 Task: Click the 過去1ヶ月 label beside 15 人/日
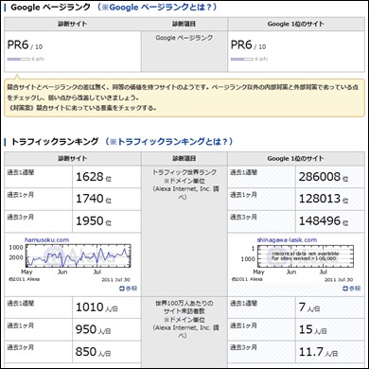[x=244, y=325]
